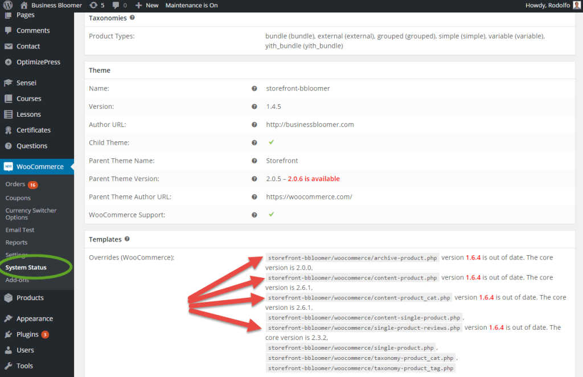Click the single-product-reviews.php template path

click(x=364, y=328)
